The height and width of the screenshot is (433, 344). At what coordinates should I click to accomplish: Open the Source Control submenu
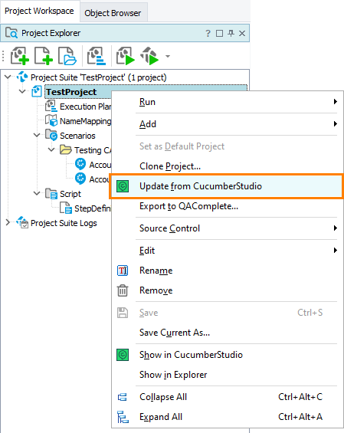pos(228,228)
